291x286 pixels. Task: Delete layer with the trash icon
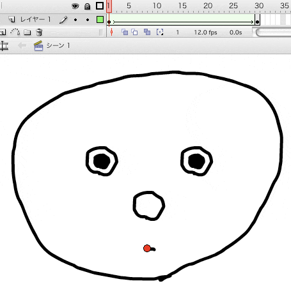39,32
